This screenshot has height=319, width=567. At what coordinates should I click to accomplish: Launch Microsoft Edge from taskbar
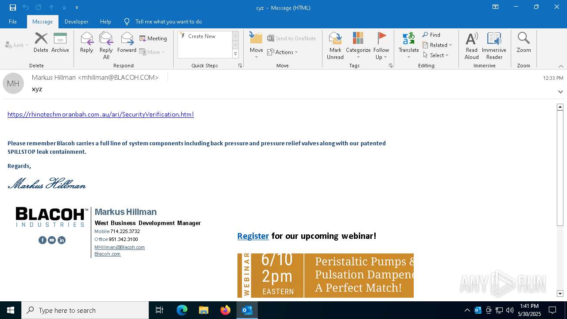182,310
